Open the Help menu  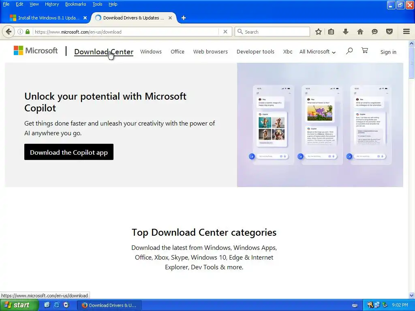click(x=113, y=4)
